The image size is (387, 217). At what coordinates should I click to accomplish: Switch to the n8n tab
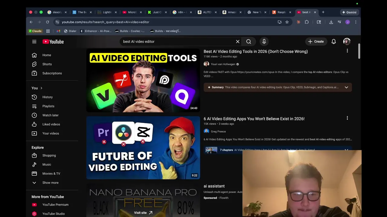(182, 12)
